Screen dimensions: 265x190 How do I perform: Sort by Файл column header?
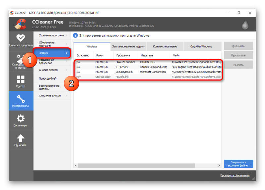pos(195,55)
